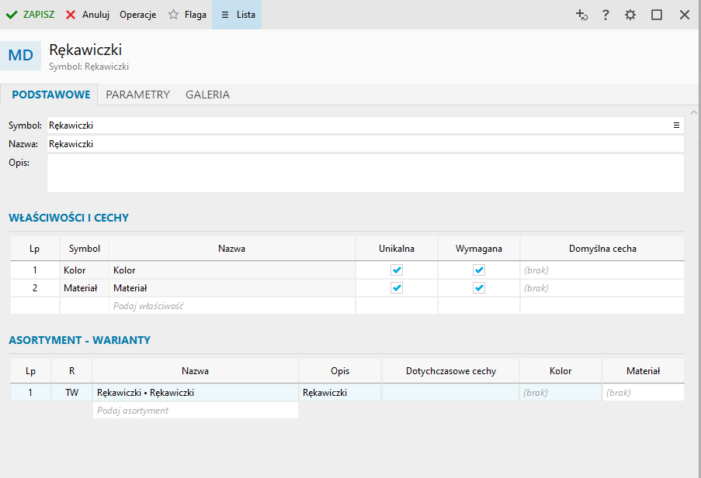
Task: Open the Lista view in toolbar
Action: tap(237, 15)
